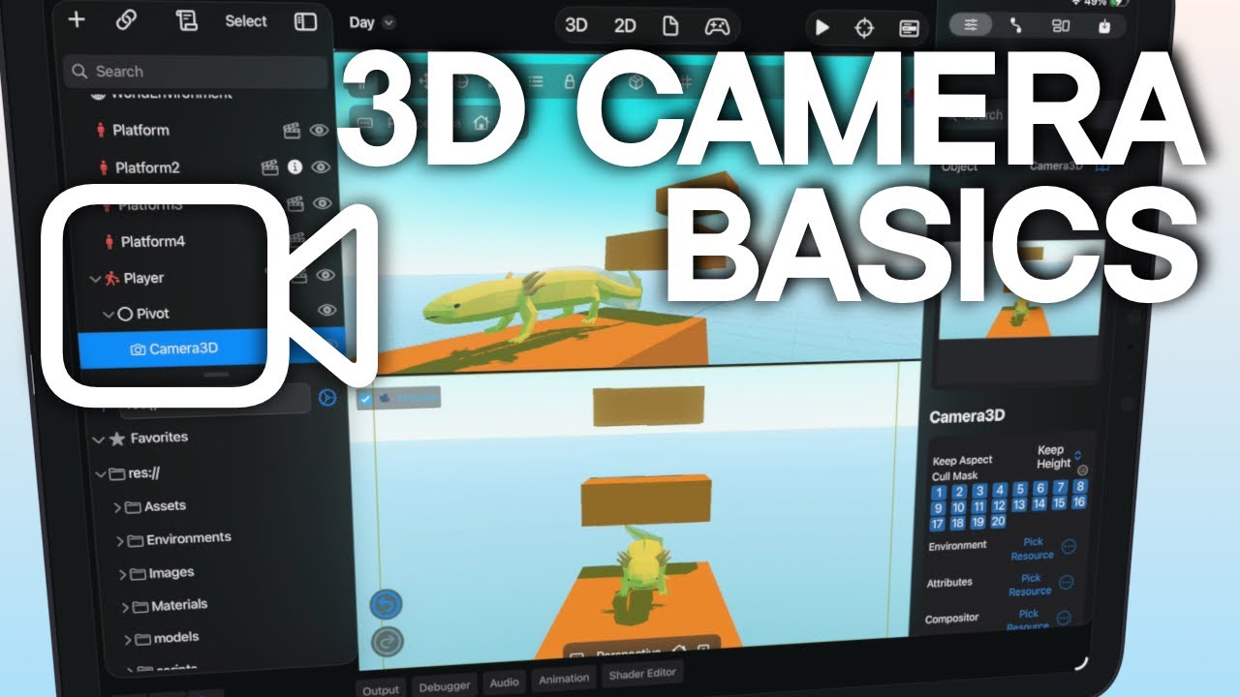Select the Perspective view label
Image resolution: width=1240 pixels, height=697 pixels.
626,654
